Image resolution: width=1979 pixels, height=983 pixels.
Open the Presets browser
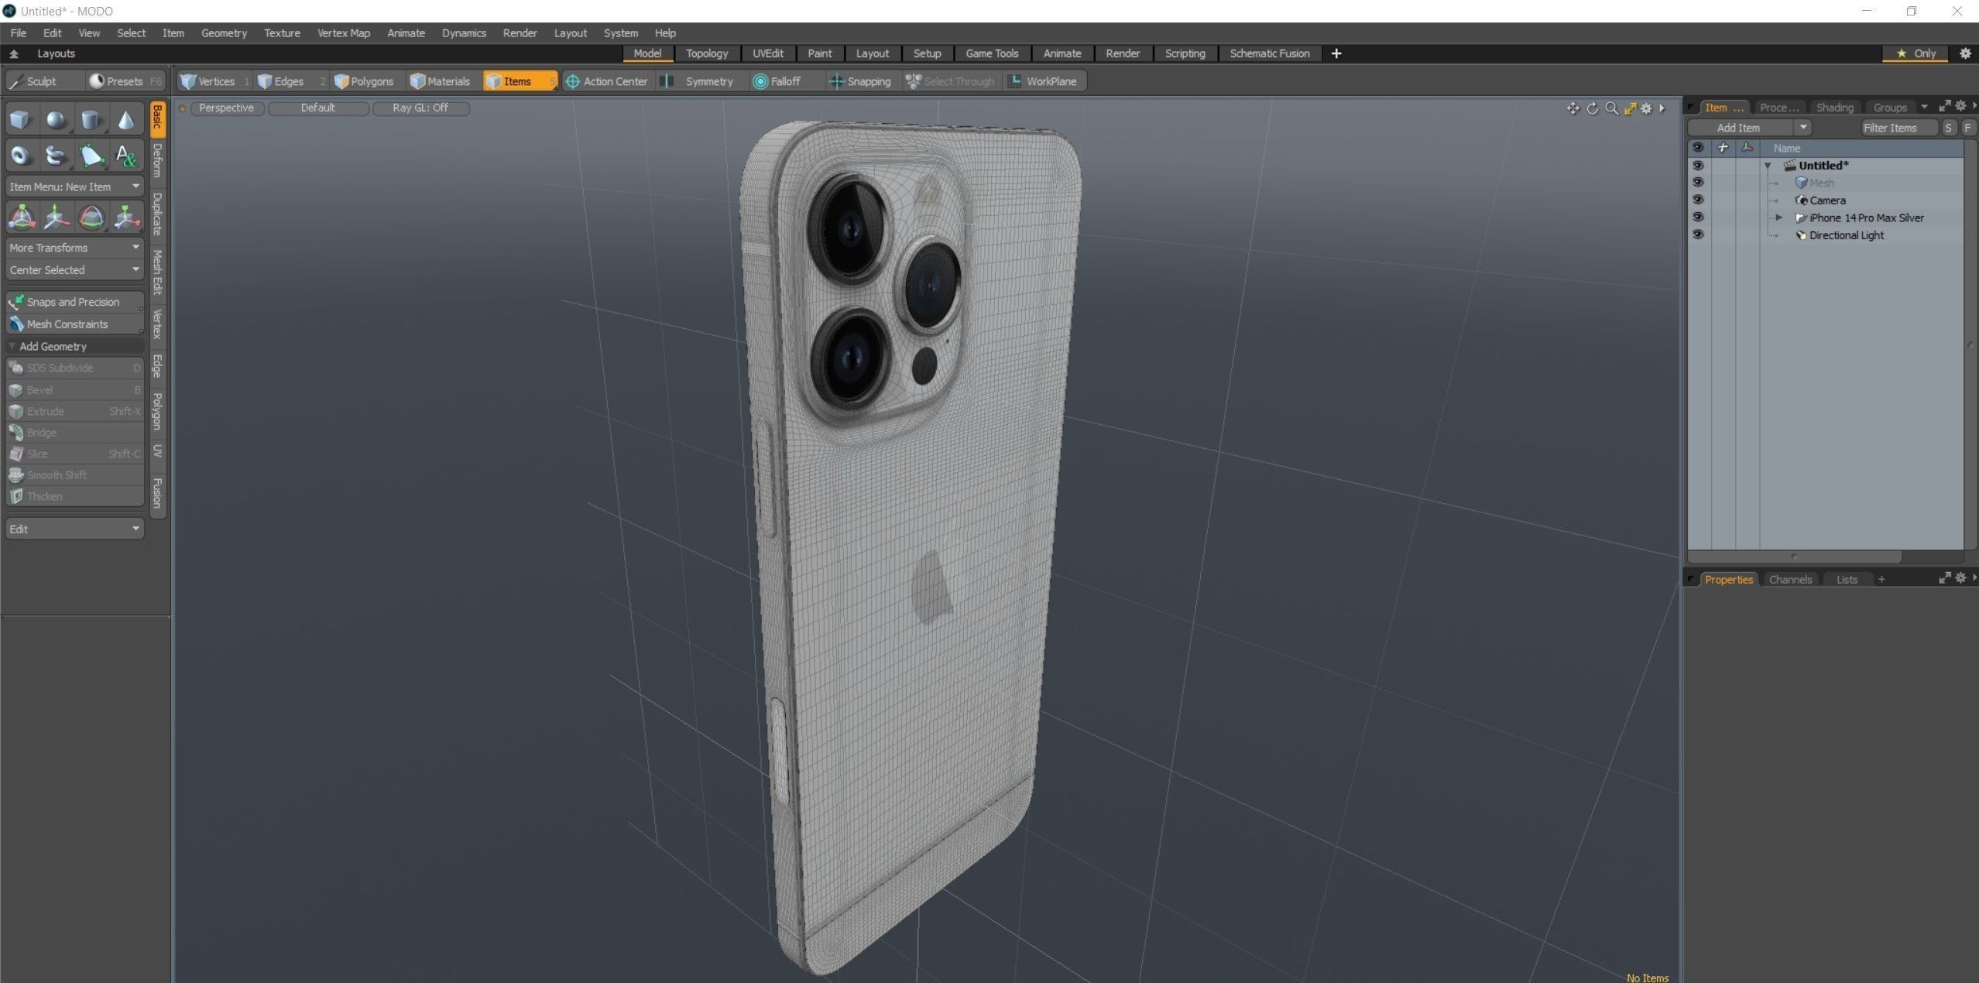tap(125, 81)
